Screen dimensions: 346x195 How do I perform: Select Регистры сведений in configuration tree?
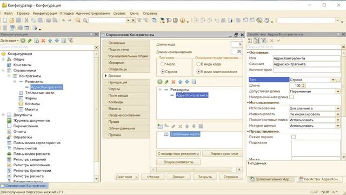(x=30, y=159)
